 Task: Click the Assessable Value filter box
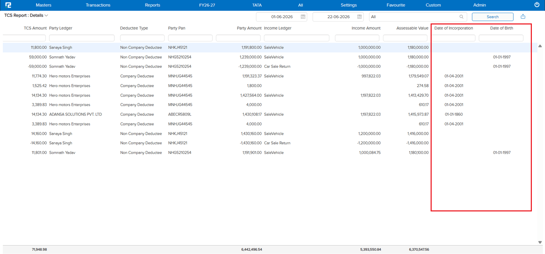click(405, 38)
